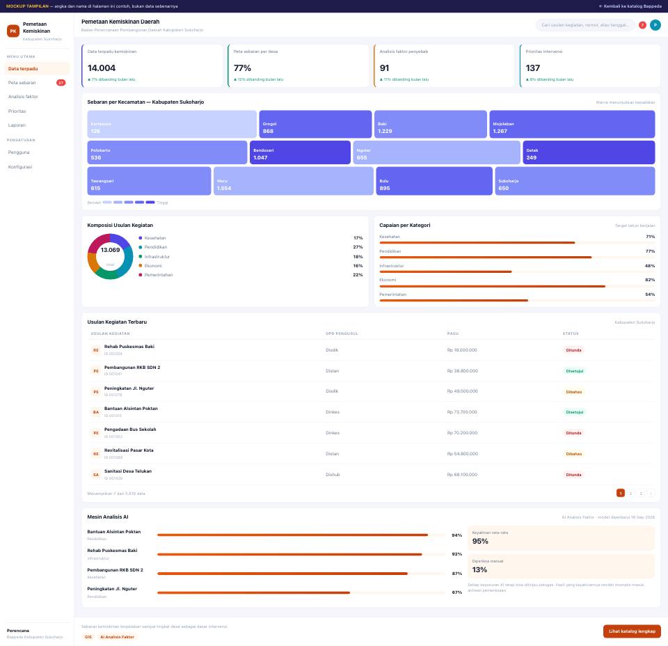Go to Analisis faktor in sidebar
Screen dimensions: 668x646
pos(37,97)
